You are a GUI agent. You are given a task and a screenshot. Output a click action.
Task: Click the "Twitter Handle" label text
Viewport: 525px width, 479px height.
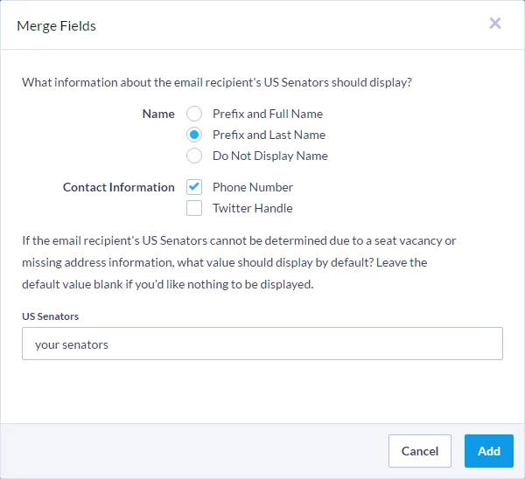253,208
